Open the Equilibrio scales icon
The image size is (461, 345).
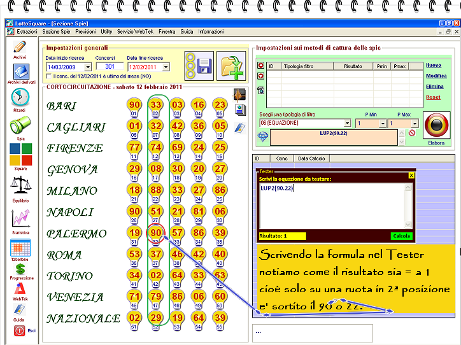[x=20, y=185]
